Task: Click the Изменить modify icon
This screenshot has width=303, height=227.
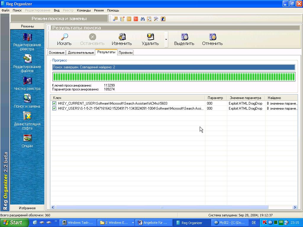Action: click(122, 36)
